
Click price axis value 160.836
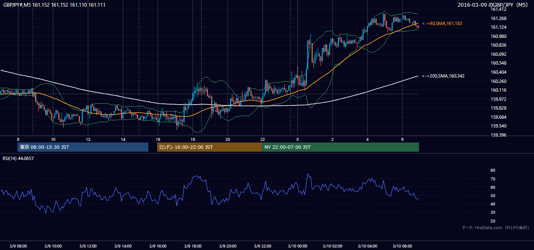coord(498,45)
